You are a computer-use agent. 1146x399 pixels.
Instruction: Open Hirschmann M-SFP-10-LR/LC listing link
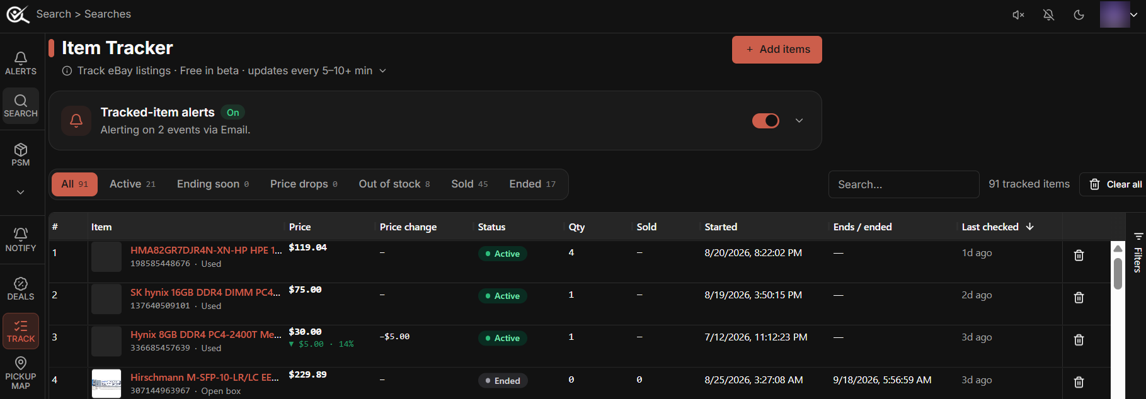(205, 378)
